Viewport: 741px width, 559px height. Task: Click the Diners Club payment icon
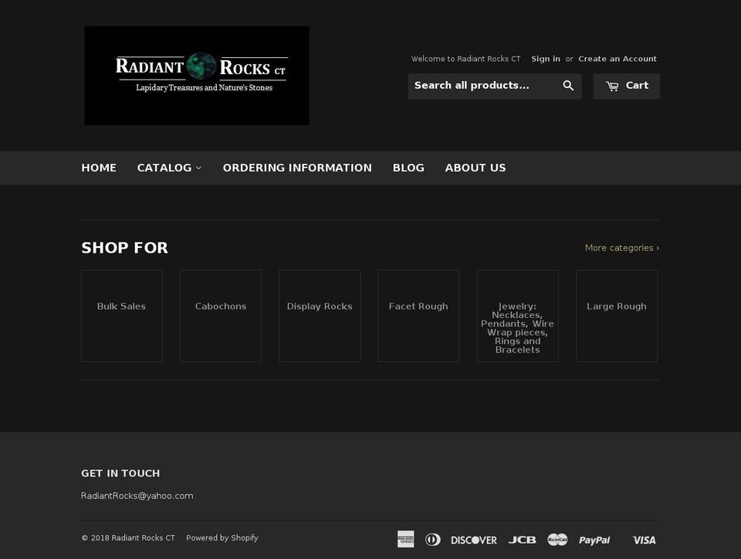tap(433, 540)
